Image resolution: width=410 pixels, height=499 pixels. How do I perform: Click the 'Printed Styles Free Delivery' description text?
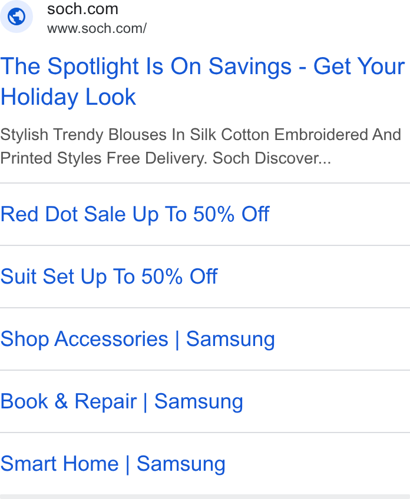(x=104, y=158)
